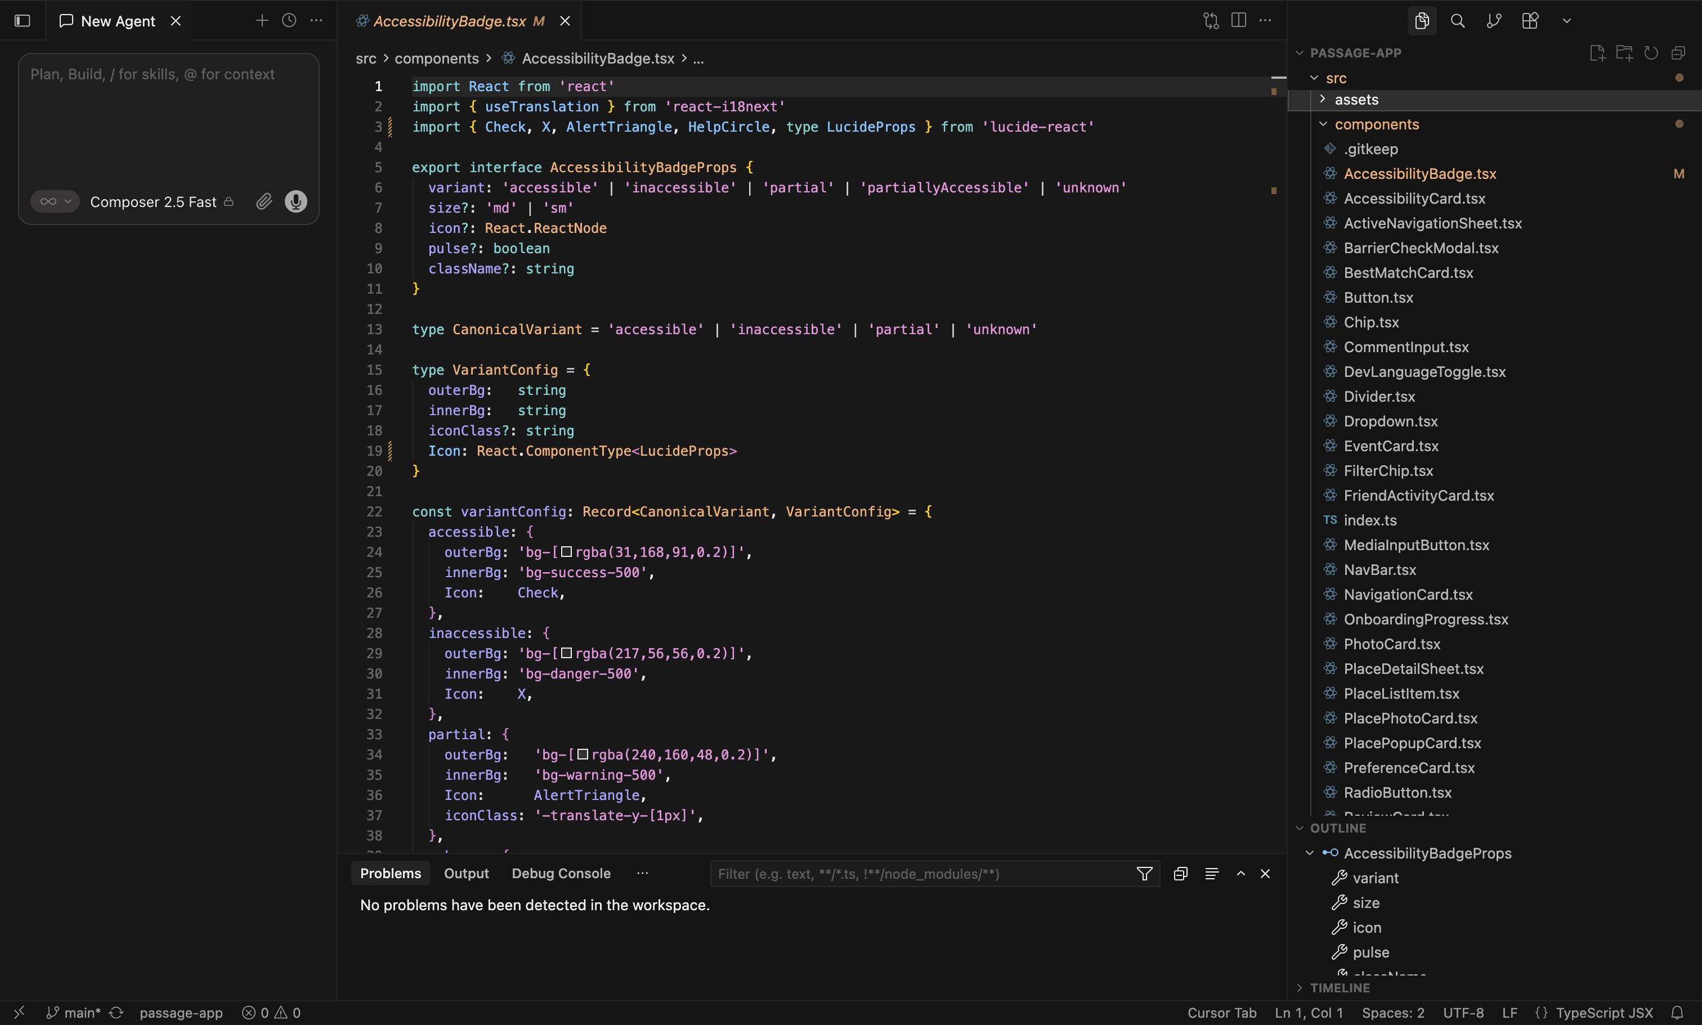Show errors and warnings count in status bar

tap(271, 1013)
